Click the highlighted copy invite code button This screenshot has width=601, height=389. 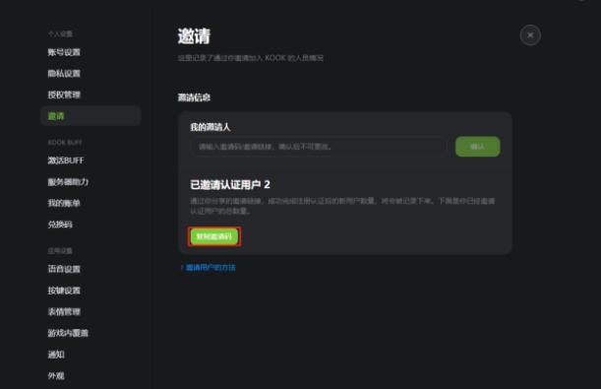214,236
